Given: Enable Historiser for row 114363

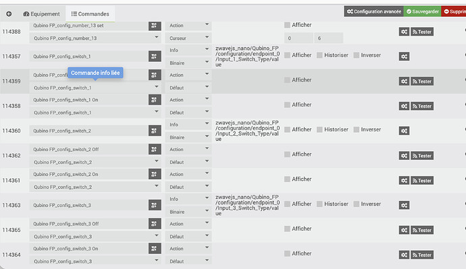Looking at the screenshot, I should coord(319,204).
